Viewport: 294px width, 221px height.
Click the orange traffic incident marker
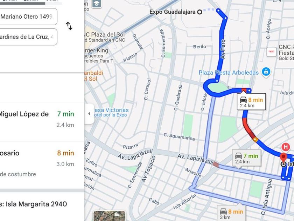pyautogui.click(x=255, y=140)
